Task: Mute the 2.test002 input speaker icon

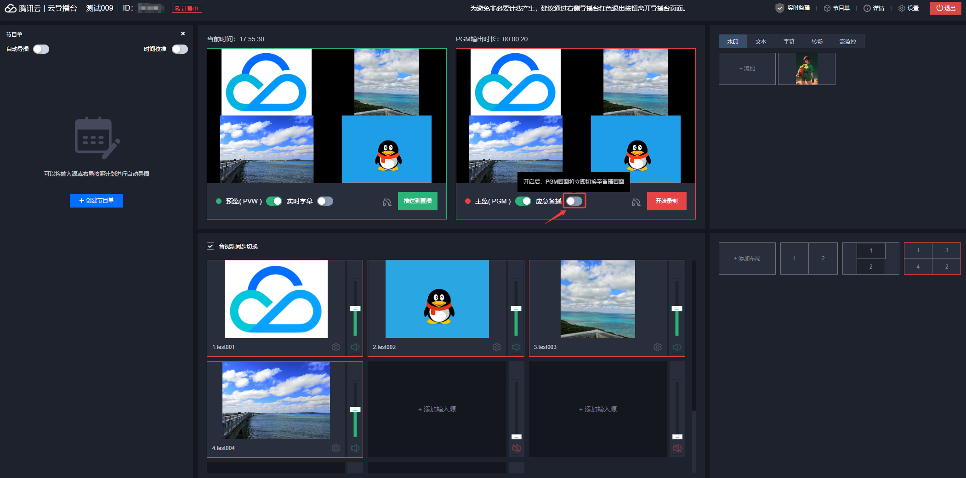Action: pos(516,347)
